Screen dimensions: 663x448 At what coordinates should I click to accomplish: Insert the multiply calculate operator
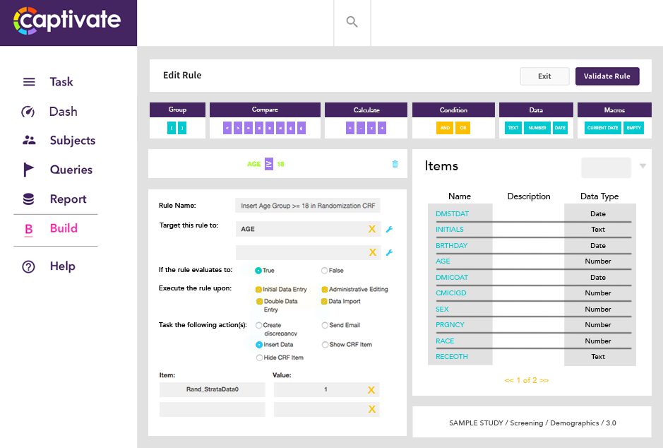point(371,128)
